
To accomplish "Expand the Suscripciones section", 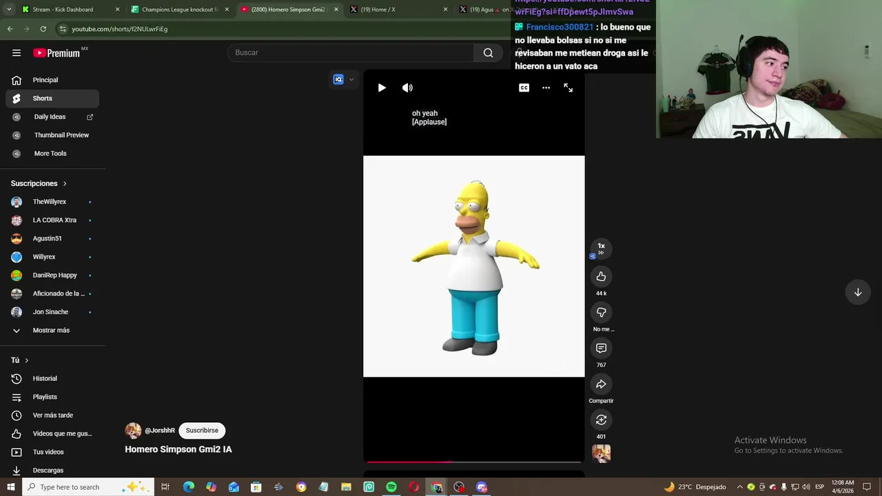I will point(39,183).
